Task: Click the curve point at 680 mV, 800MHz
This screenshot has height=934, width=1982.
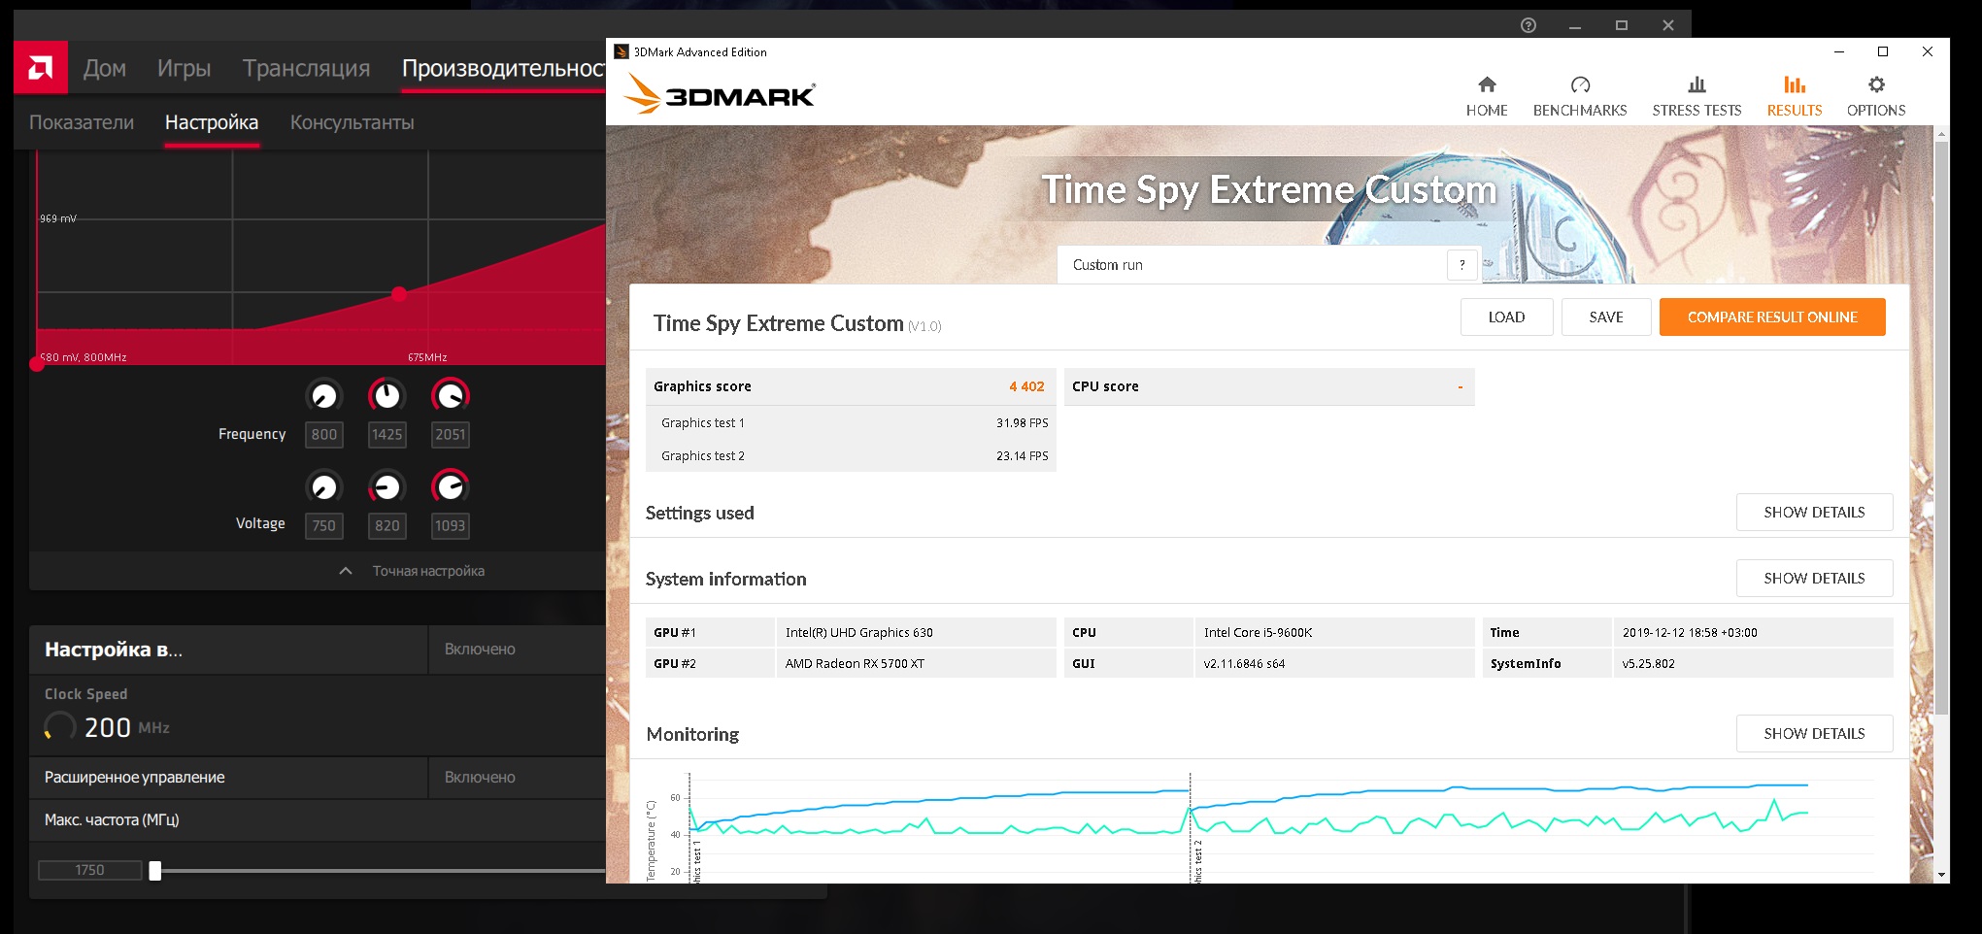Action: pos(37,364)
